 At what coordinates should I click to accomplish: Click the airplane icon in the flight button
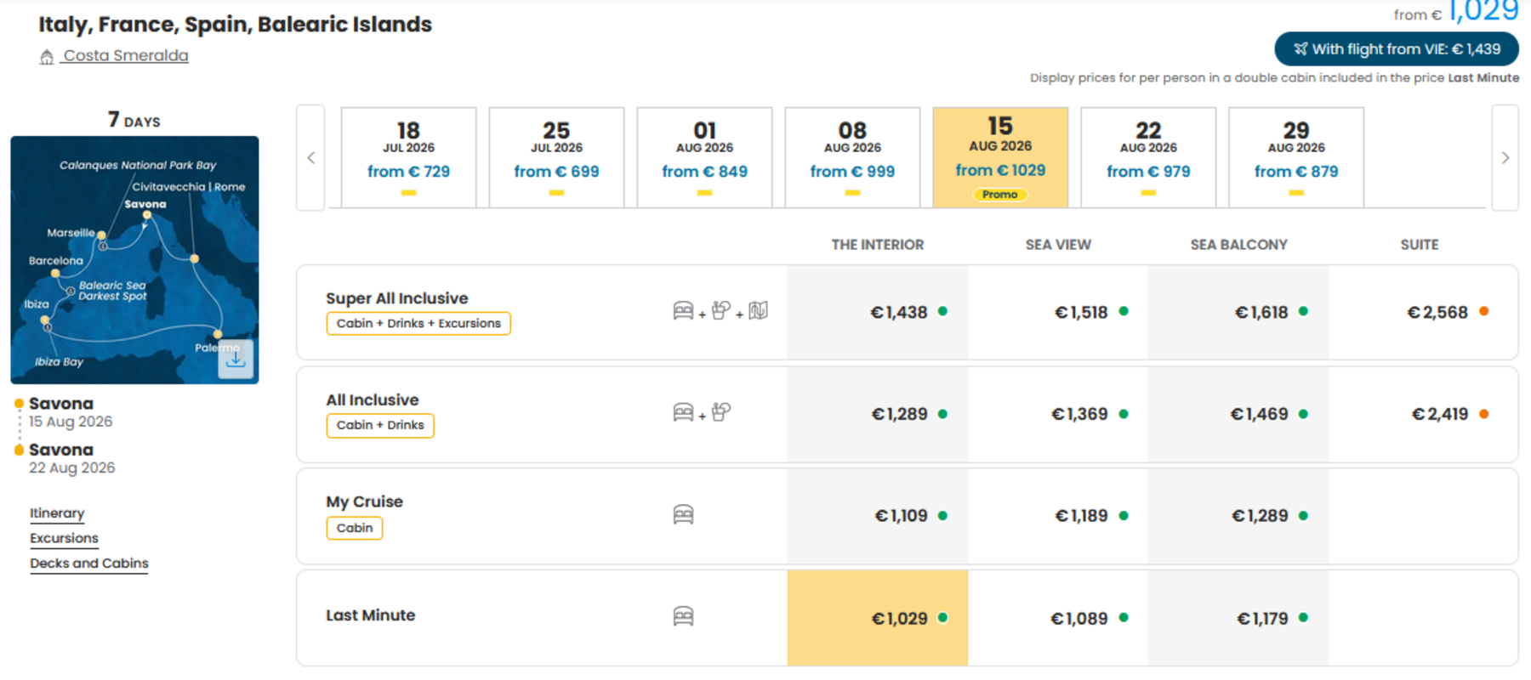pos(1300,49)
